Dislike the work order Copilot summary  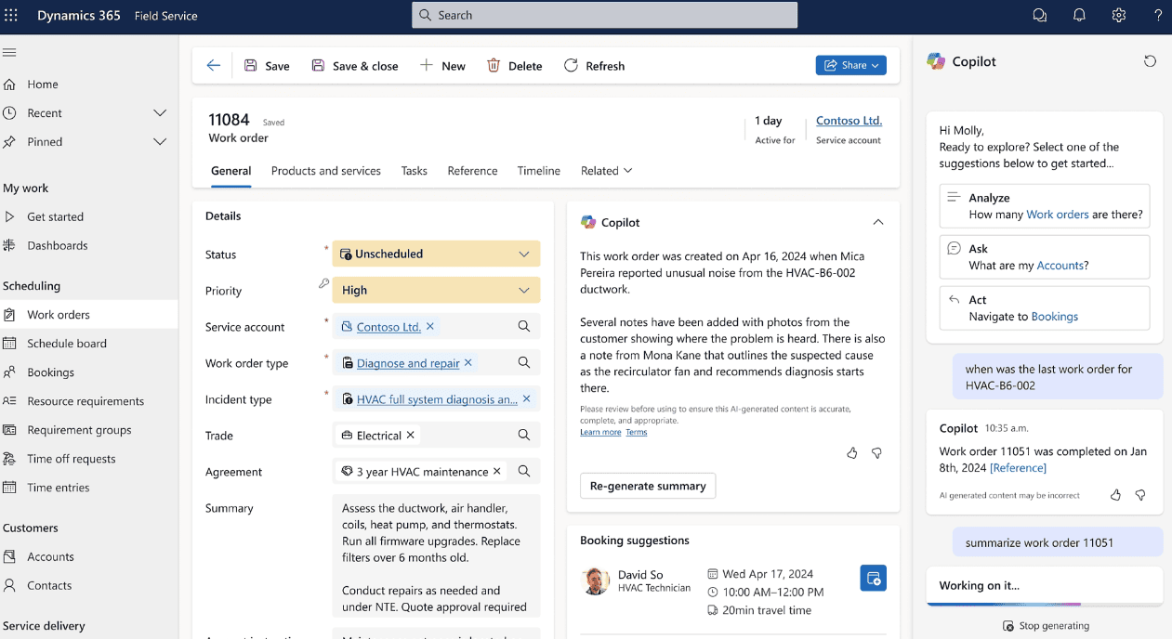pos(876,453)
